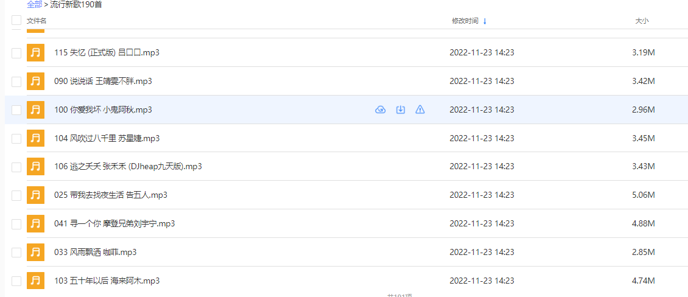688x297 pixels.
Task: Click size 5.06M of 025 带我去找夜生活
Action: [643, 195]
